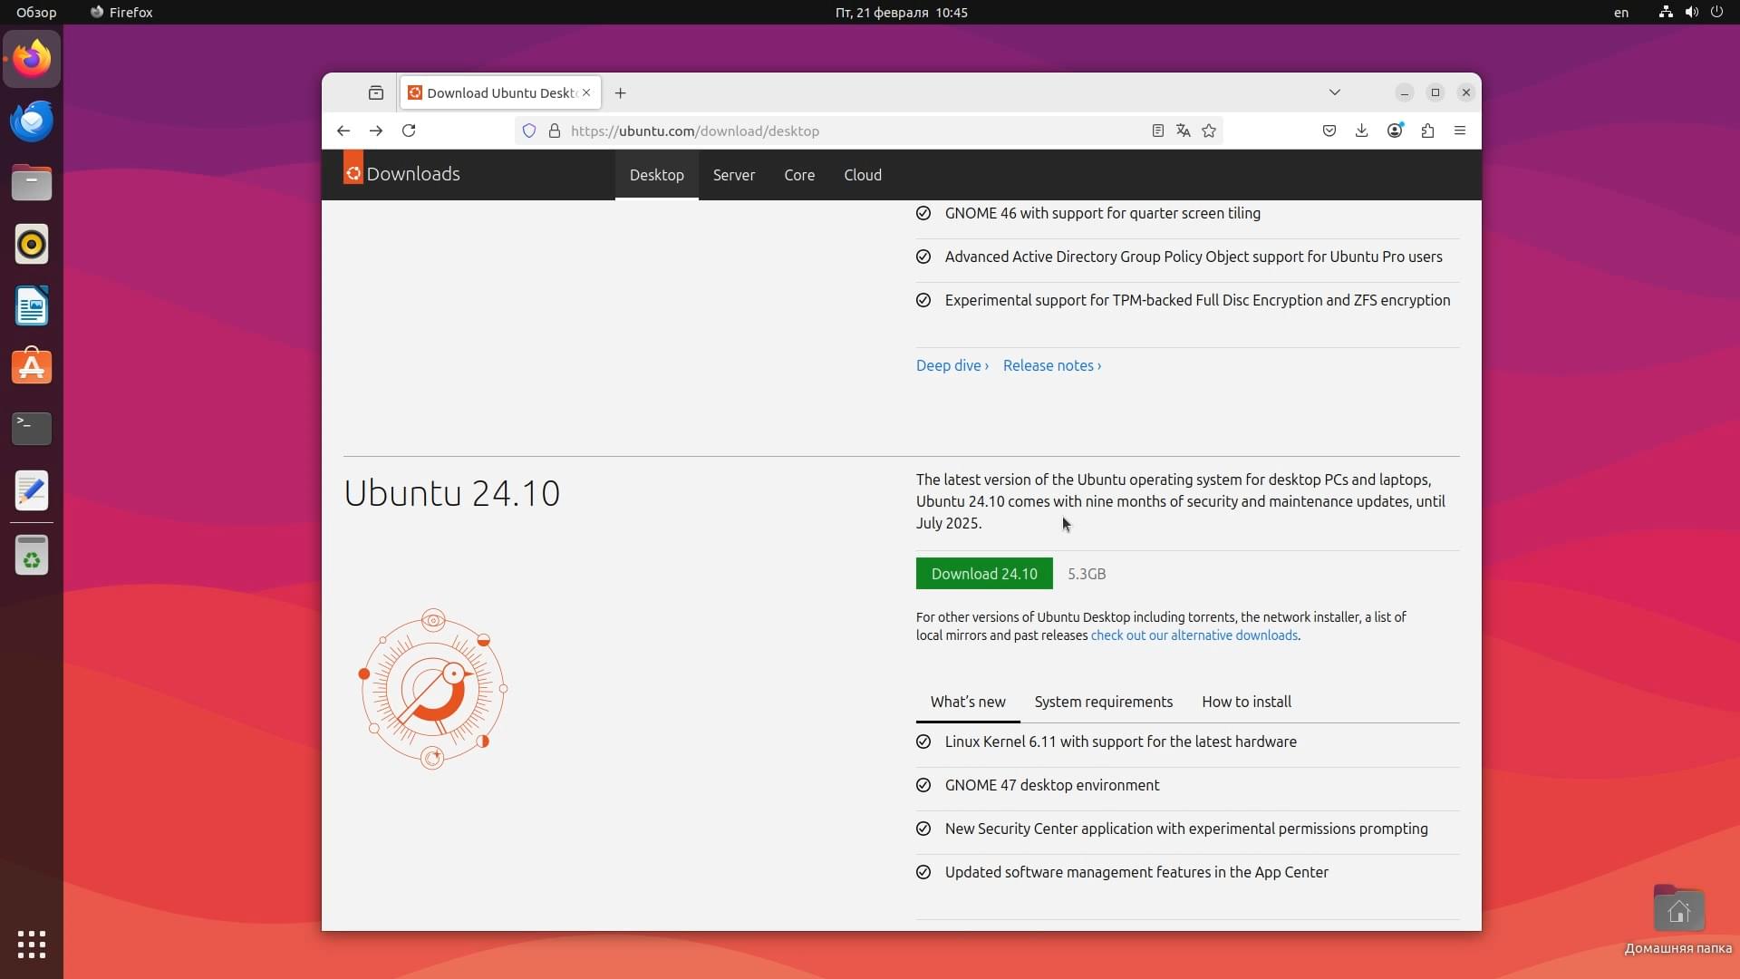The width and height of the screenshot is (1740, 979).
Task: Click the Linux Kernel 6.11 feature line
Action: [1121, 742]
